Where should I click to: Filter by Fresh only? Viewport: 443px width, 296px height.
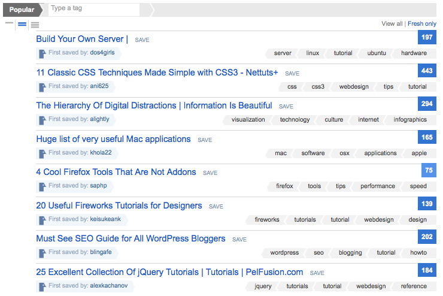[x=422, y=24]
